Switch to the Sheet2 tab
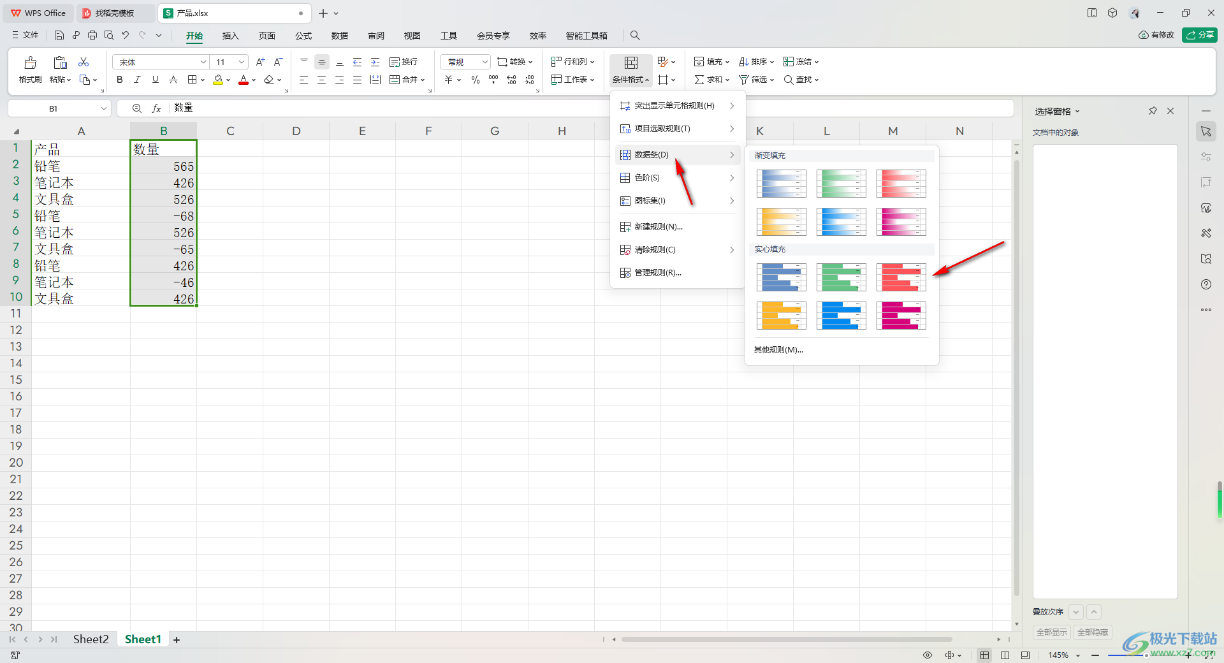The width and height of the screenshot is (1224, 663). 91,639
